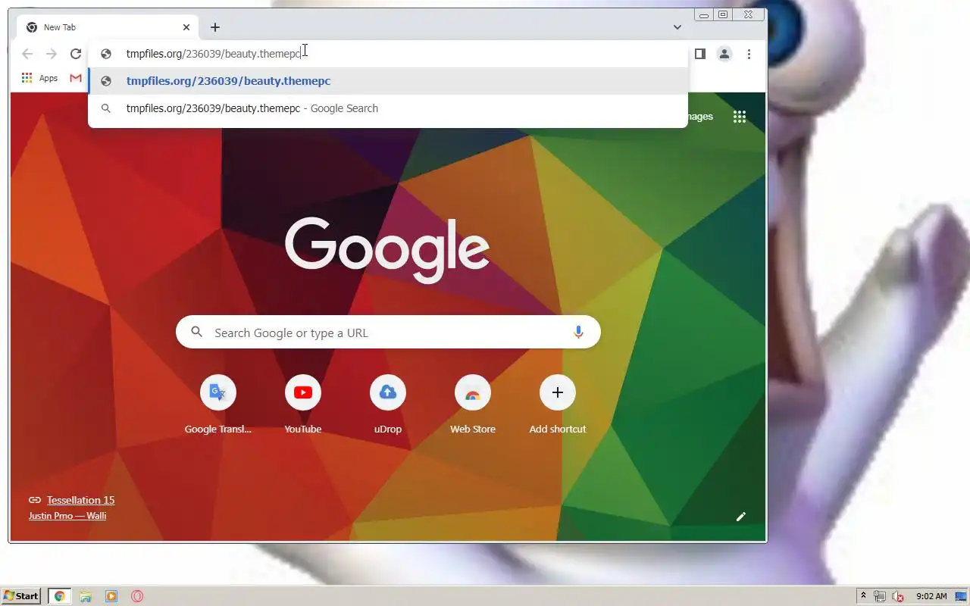Screen dimensions: 970x606
Task: Open the Web Store shortcut
Action: (473, 405)
